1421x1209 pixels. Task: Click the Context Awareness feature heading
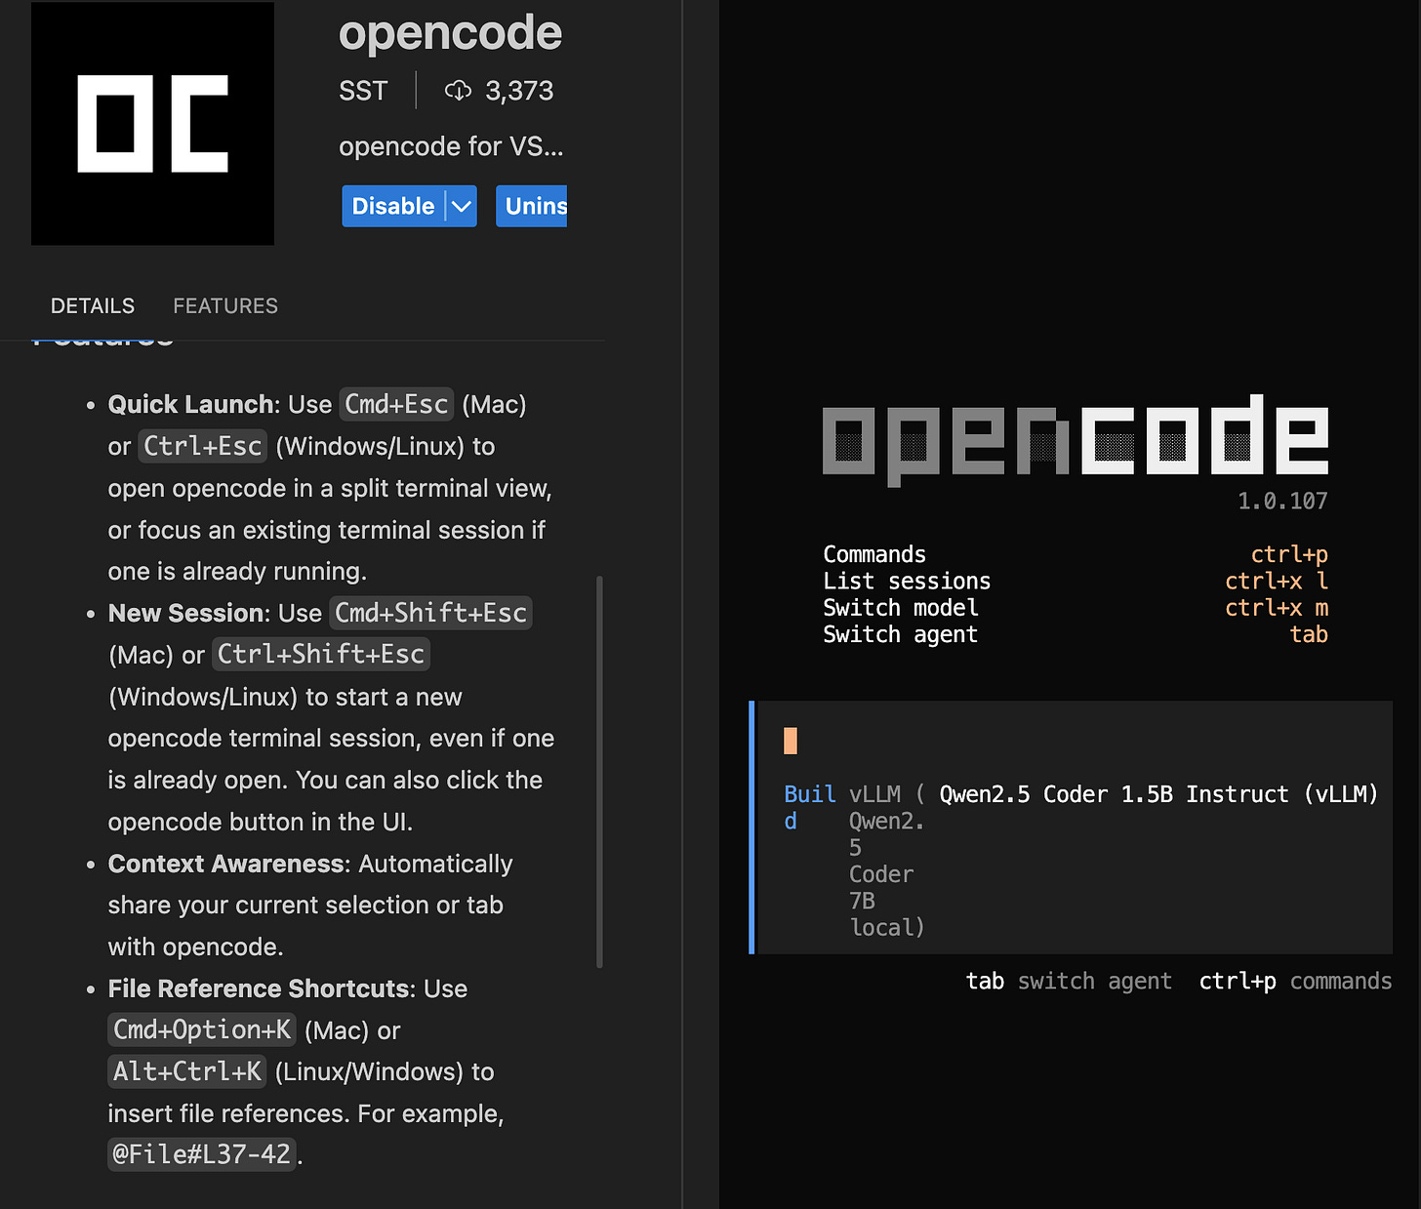pos(226,864)
